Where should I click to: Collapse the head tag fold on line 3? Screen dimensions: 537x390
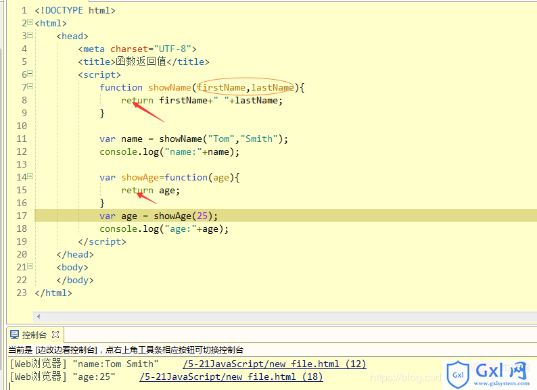click(x=30, y=35)
